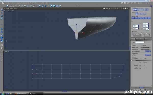Open the File menu
The height and width of the screenshot is (95, 153).
(x=6, y=3)
